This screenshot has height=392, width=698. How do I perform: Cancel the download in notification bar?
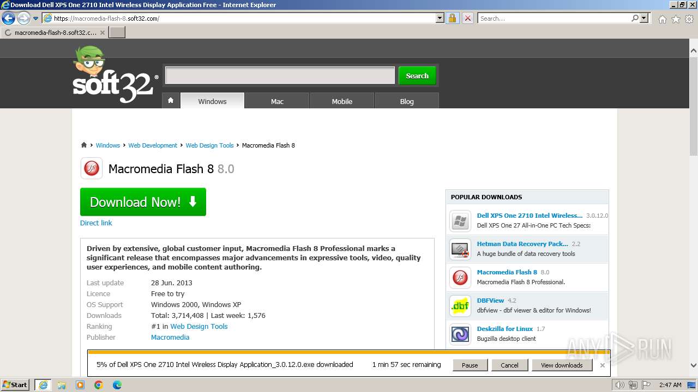(509, 365)
